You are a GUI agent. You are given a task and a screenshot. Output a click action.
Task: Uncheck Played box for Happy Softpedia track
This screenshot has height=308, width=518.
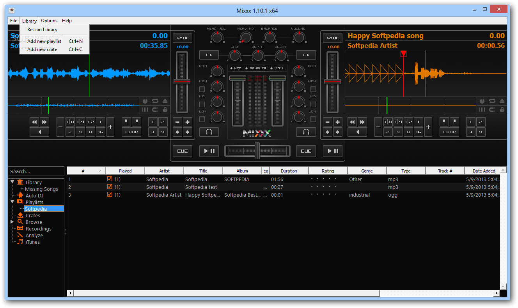[x=110, y=195]
